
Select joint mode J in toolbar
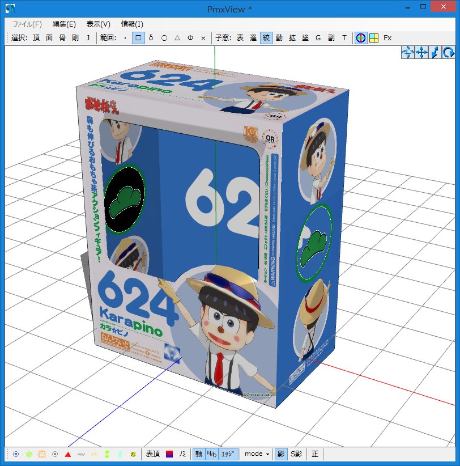[88, 38]
